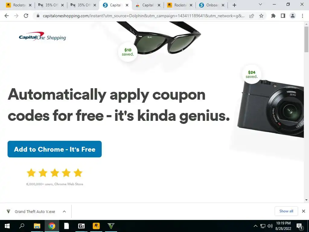Expand options for Grand Theft Auto V.exe download
The image size is (309, 232).
coord(64,211)
